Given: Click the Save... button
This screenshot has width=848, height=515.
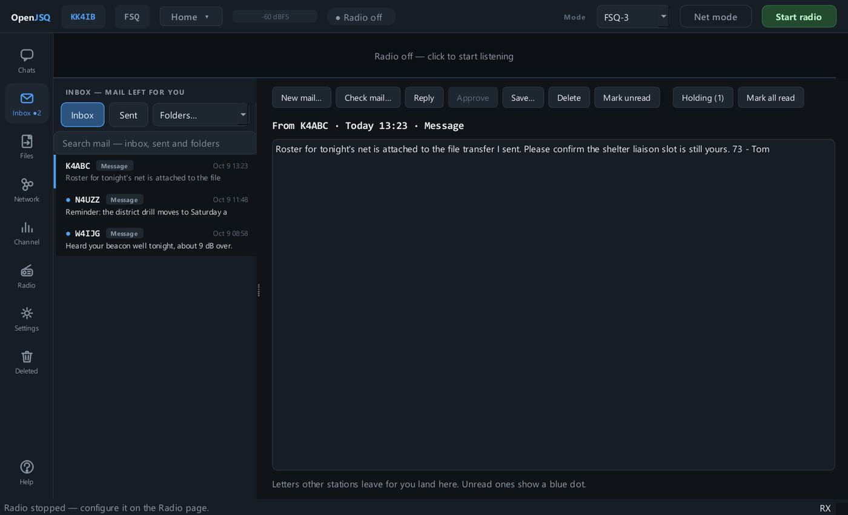Looking at the screenshot, I should 523,97.
